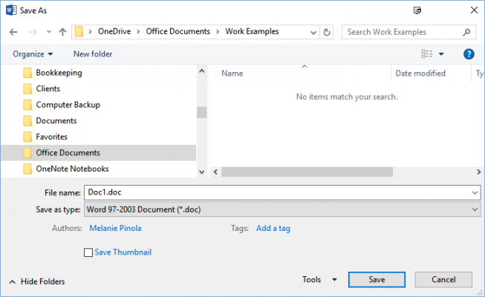
Task: Click New folder in toolbar
Action: 93,54
